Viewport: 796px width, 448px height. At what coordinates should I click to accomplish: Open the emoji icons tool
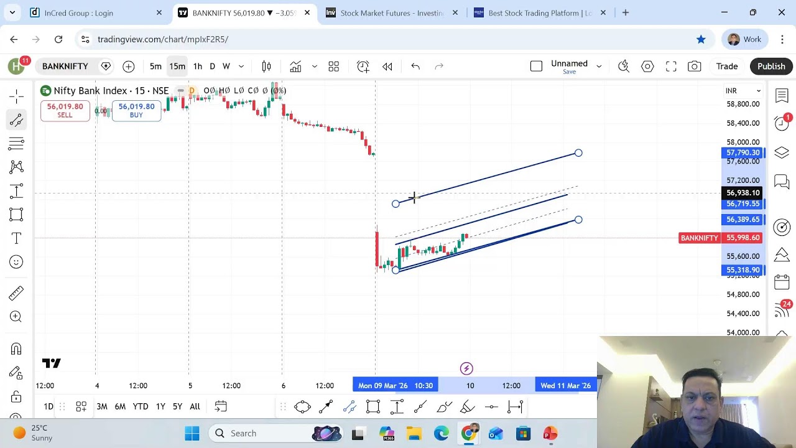coord(17,262)
